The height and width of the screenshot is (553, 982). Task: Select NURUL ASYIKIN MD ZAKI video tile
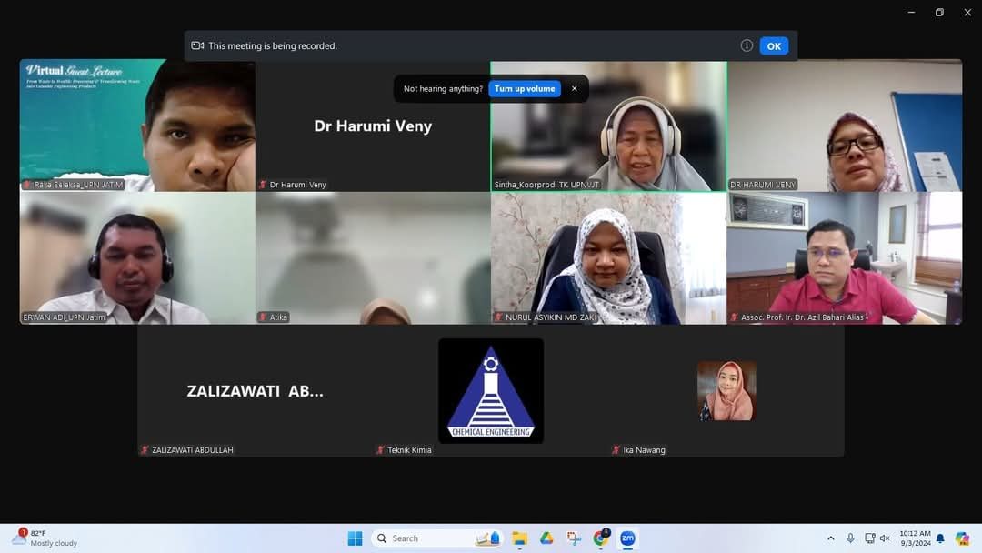tap(608, 258)
